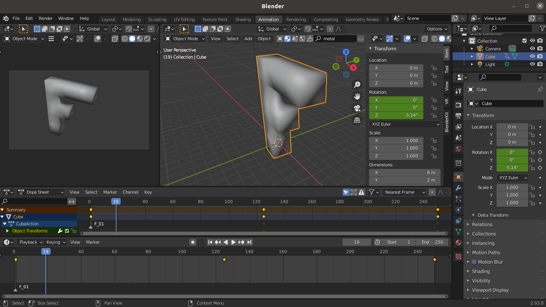Uncheck the Collection exclude checkbox
546x307 pixels.
[x=524, y=41]
